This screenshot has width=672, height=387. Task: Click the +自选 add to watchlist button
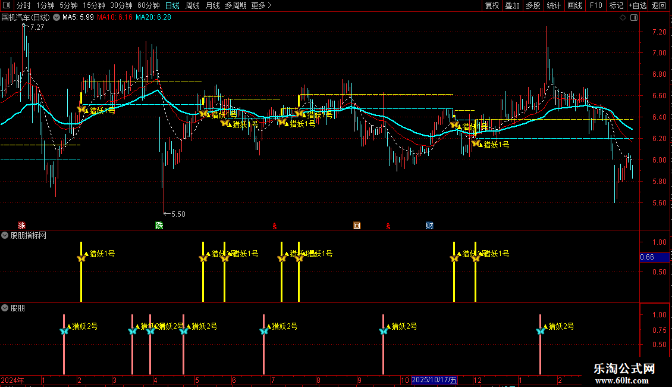click(x=638, y=5)
